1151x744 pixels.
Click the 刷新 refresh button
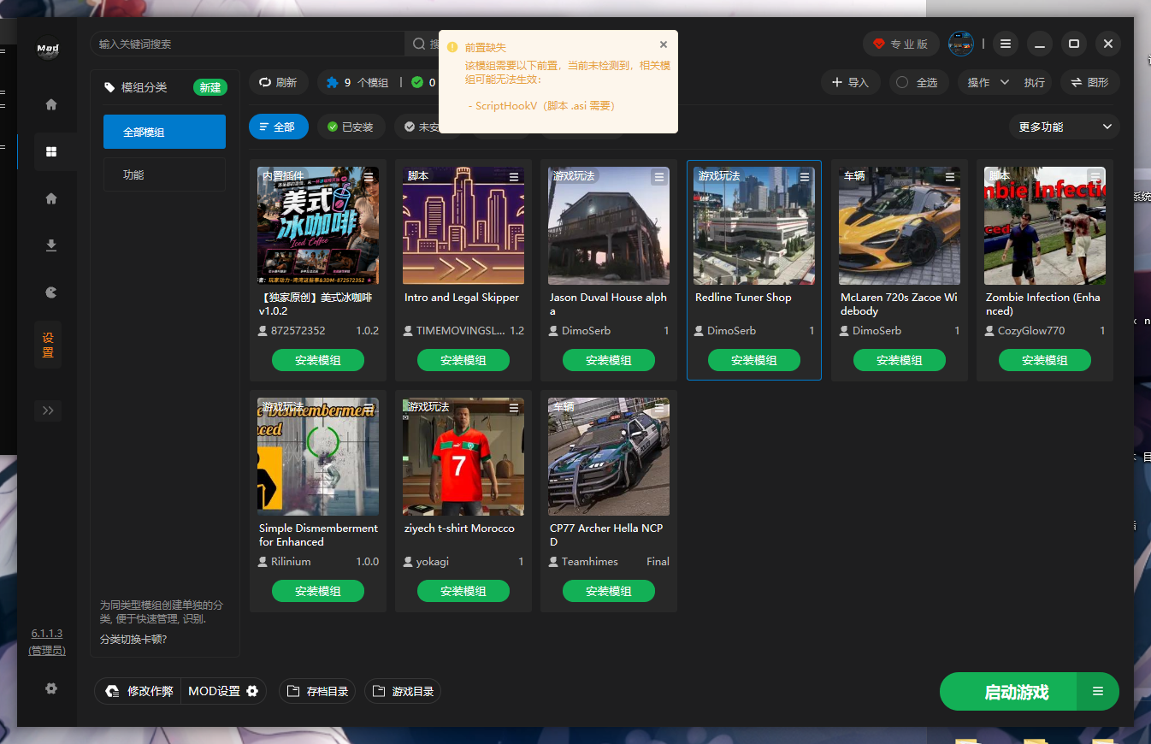tap(279, 82)
